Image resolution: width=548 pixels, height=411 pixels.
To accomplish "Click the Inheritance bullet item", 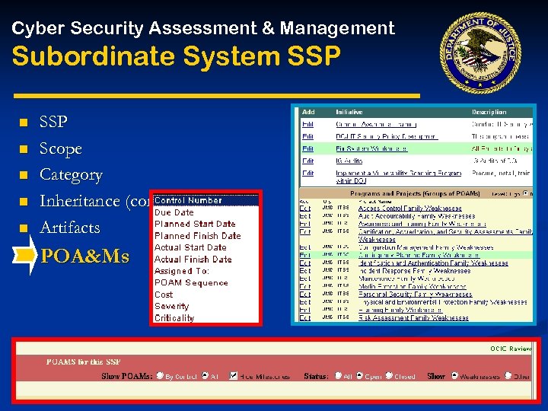I will pos(94,201).
